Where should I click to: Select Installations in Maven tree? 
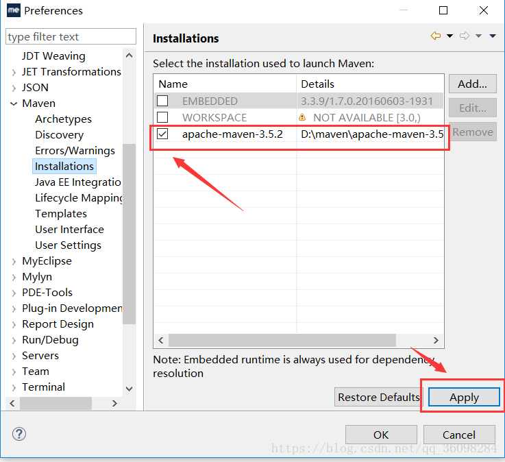tap(64, 167)
